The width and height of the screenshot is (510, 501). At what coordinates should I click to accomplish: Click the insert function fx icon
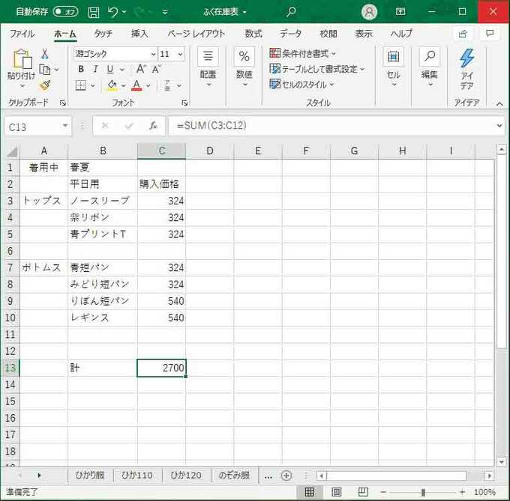(x=152, y=126)
